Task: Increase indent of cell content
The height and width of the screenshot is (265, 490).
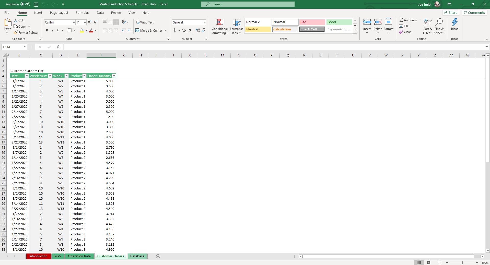Action: [x=130, y=30]
